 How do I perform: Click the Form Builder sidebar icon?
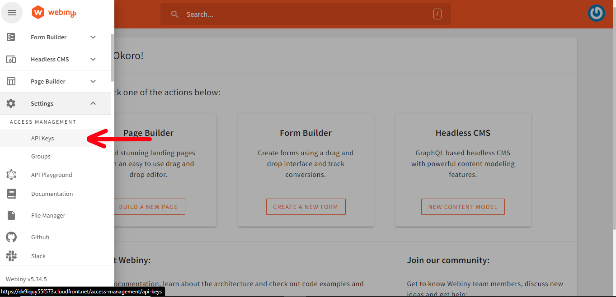point(11,37)
